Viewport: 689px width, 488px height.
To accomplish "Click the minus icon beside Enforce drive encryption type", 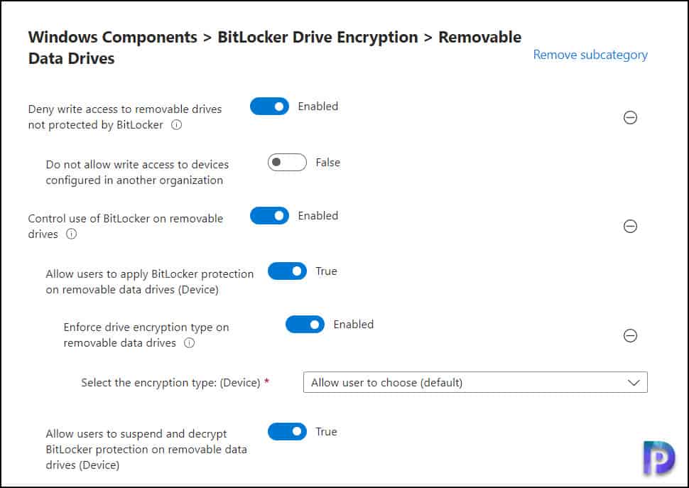I will (x=631, y=336).
